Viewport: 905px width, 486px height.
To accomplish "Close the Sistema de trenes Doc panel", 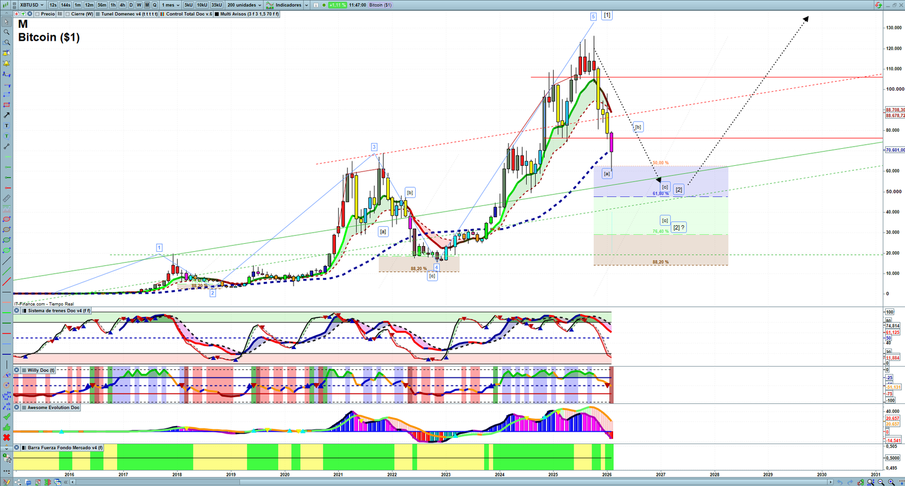I will [16, 311].
